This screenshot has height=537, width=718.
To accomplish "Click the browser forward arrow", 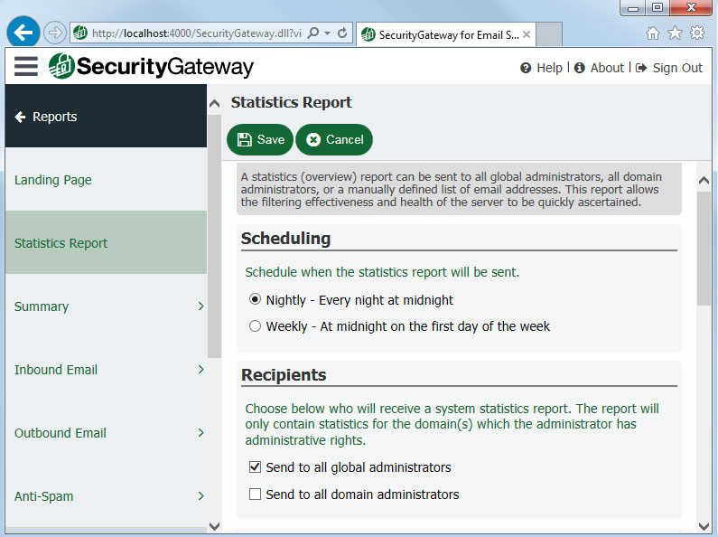I will (x=54, y=33).
